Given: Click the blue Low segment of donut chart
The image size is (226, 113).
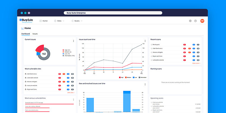Looking at the screenshot, I should (x=38, y=54).
